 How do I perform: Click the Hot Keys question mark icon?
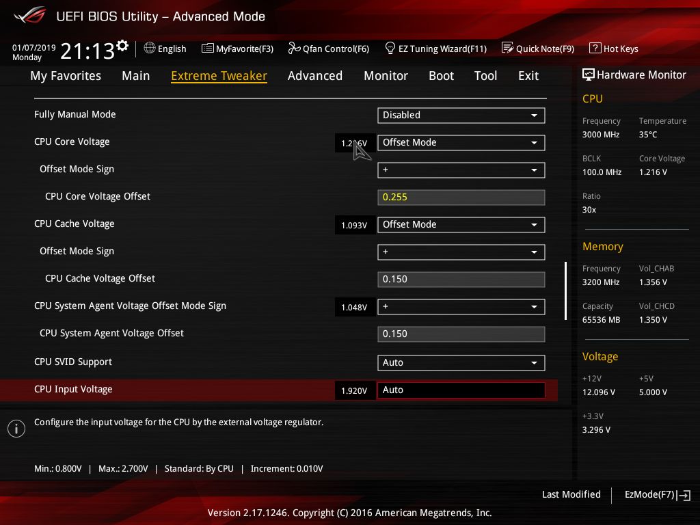(x=595, y=48)
